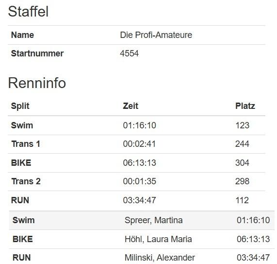Click the Zeit column header
Image resolution: width=277 pixels, height=264 pixels.
130,106
